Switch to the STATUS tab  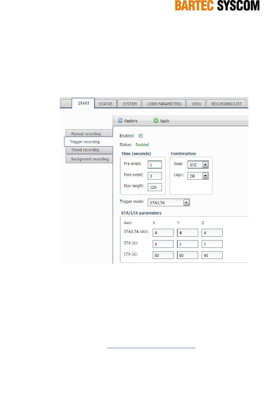tap(105, 104)
